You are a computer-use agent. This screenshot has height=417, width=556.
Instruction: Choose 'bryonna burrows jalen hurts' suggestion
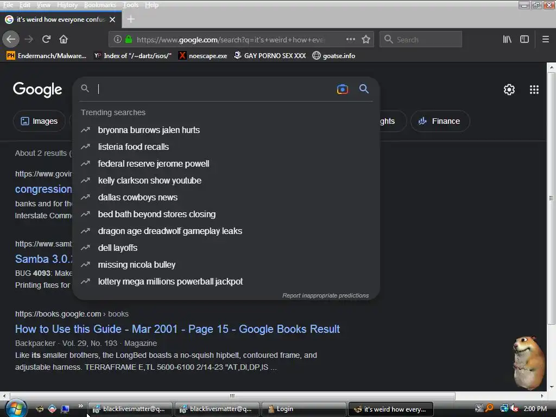tap(226, 130)
